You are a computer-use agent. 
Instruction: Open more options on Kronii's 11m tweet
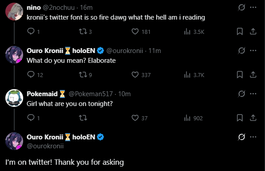(253, 50)
